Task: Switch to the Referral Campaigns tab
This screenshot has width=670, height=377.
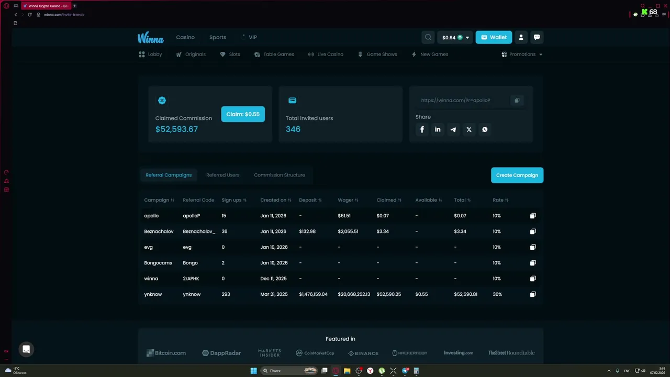Action: 169,175
